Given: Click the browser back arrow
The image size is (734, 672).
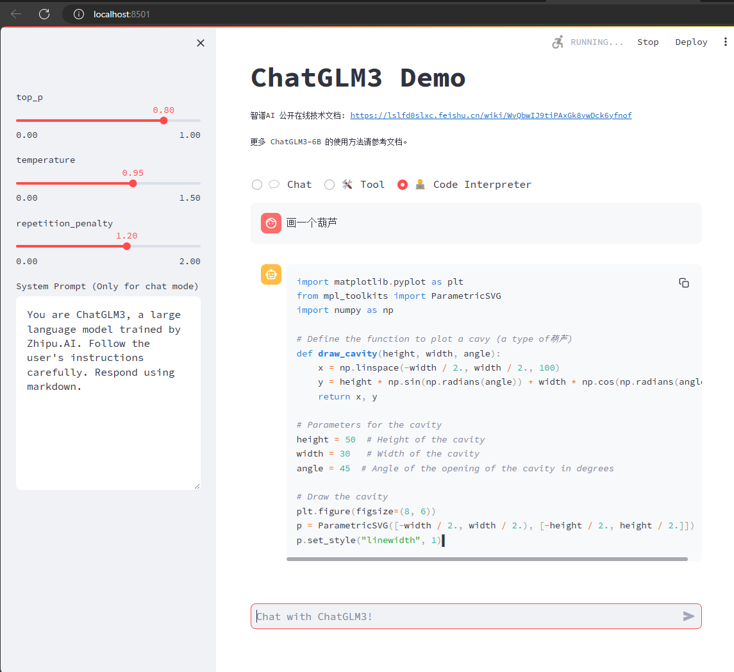Looking at the screenshot, I should click(x=16, y=14).
